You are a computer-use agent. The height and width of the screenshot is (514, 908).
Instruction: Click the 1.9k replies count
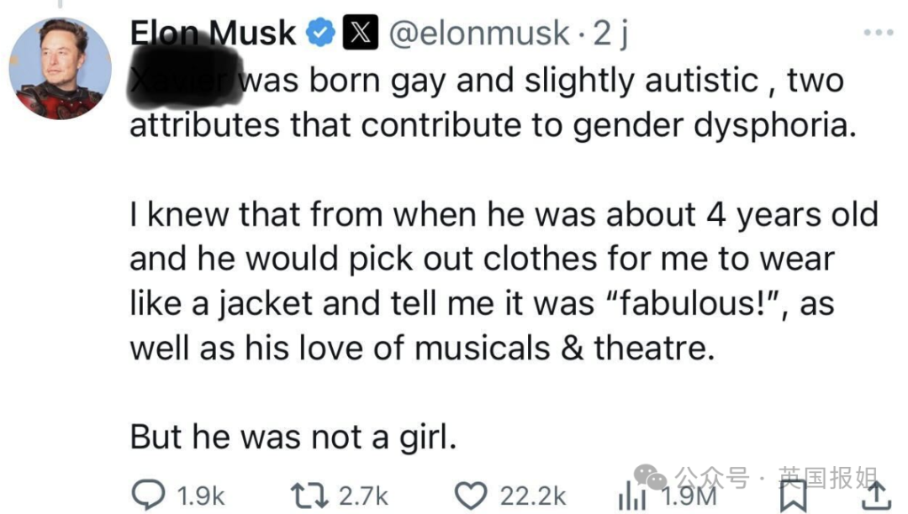202,496
